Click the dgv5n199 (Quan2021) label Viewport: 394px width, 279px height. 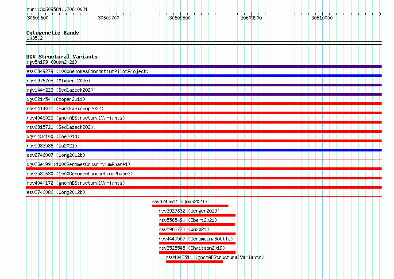click(52, 62)
